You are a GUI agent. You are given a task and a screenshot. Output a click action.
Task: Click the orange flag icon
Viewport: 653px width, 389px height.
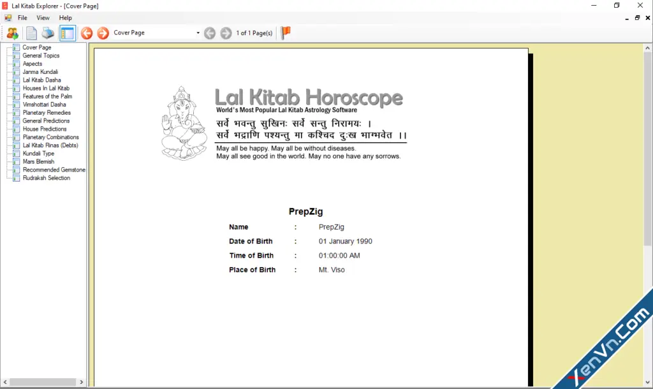pyautogui.click(x=286, y=33)
